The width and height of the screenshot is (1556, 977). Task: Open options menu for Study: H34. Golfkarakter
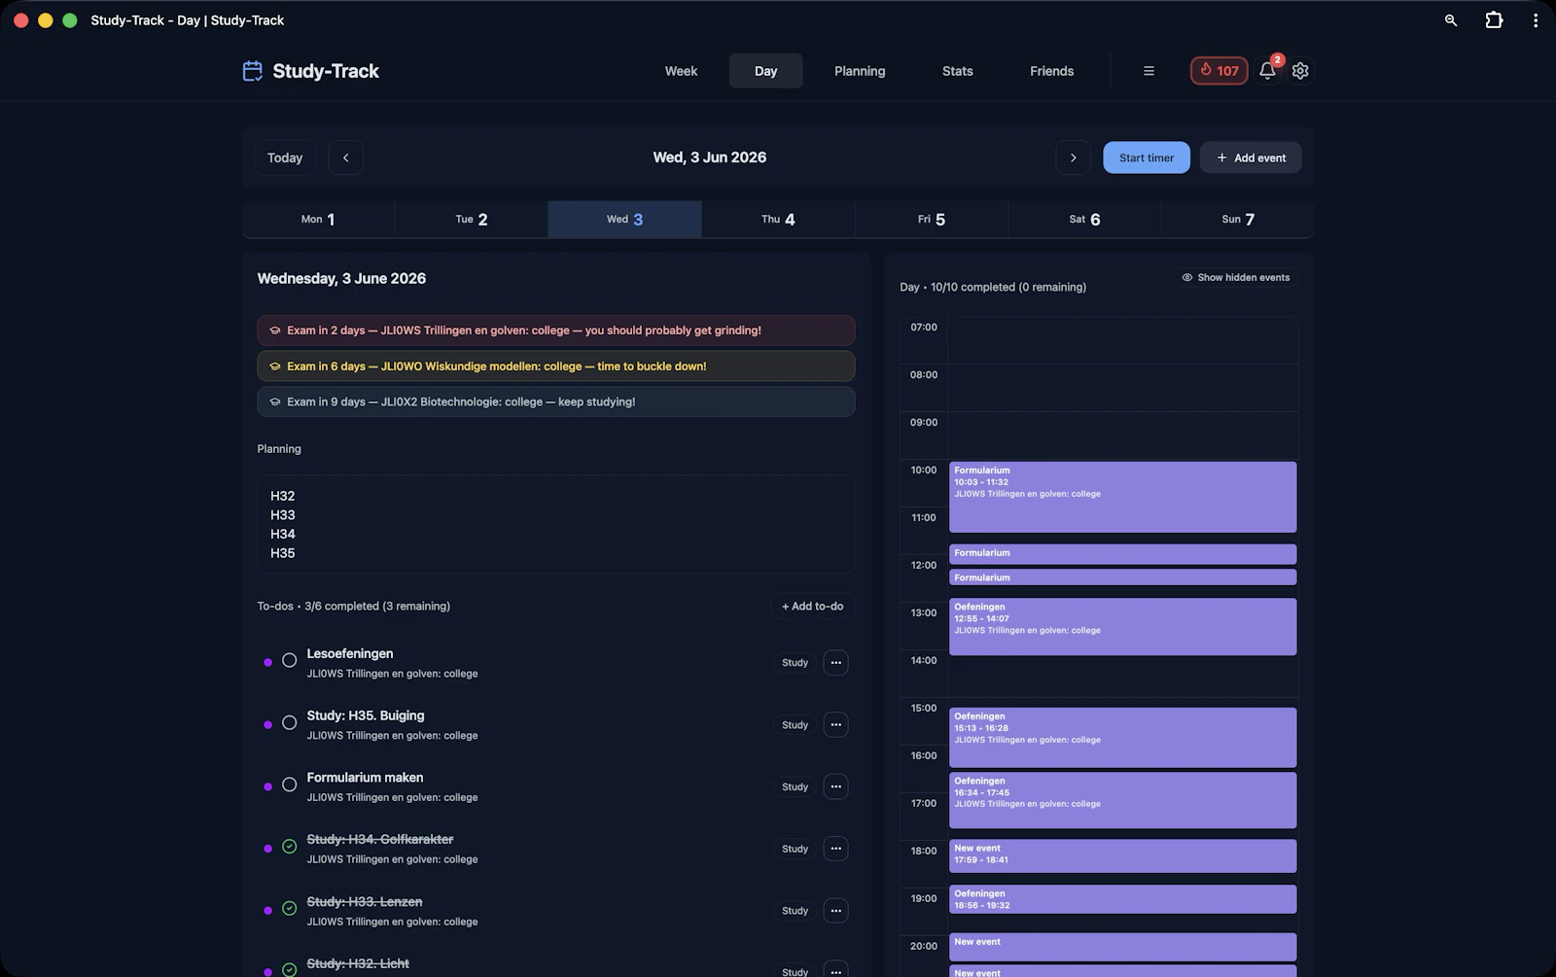[835, 849]
